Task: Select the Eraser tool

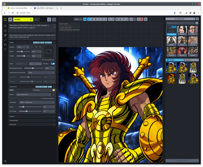Action: (92, 19)
